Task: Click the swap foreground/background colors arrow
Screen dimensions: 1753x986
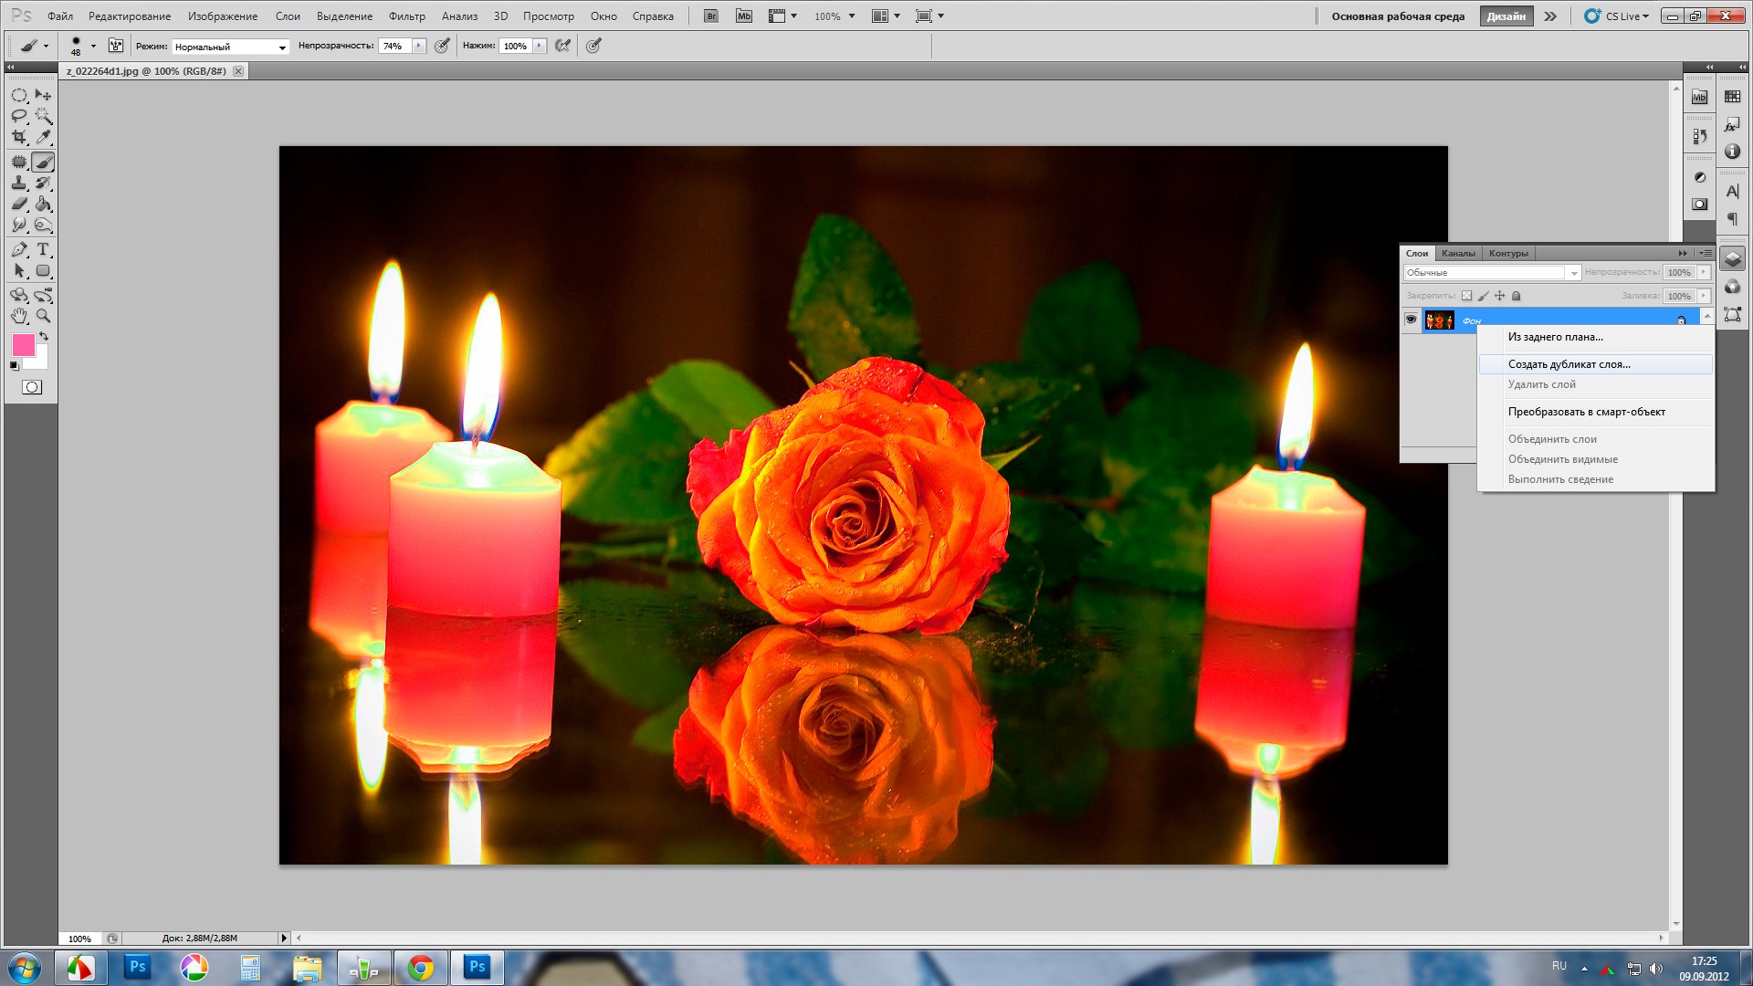Action: click(x=43, y=337)
